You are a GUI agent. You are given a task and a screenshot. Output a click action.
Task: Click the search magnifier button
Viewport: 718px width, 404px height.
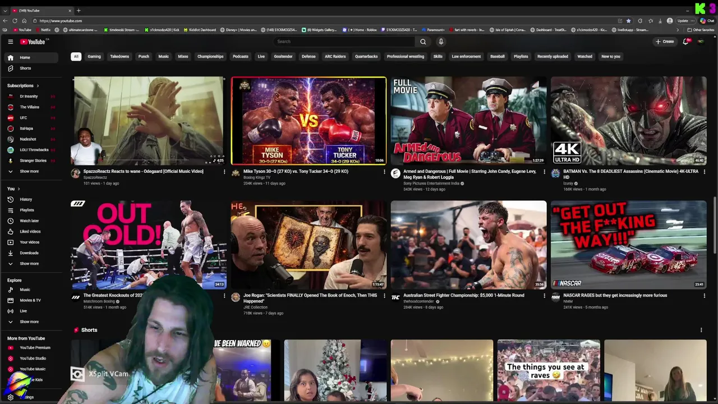click(423, 42)
